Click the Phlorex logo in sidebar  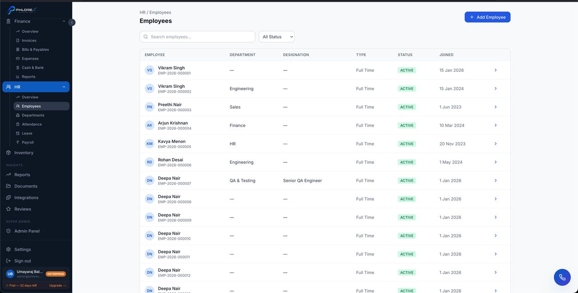[22, 10]
